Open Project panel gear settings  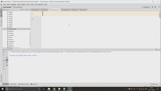[26, 10]
